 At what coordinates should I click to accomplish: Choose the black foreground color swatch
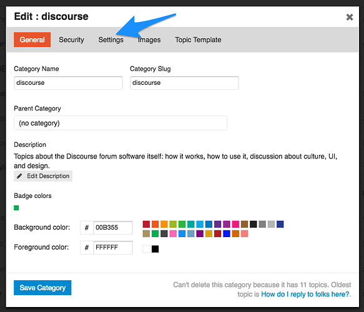click(x=155, y=249)
